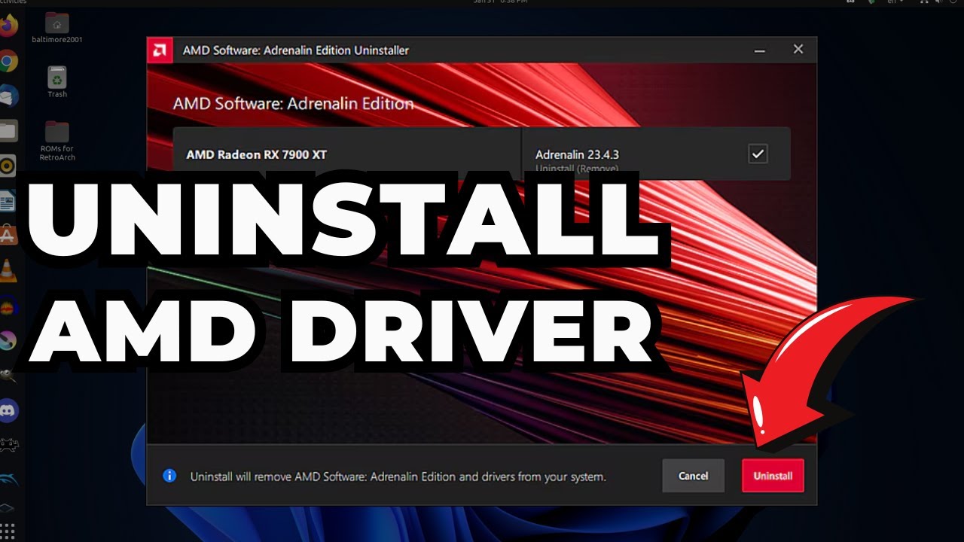
Task: Open Thunderbird Mail in the dock
Action: point(8,96)
